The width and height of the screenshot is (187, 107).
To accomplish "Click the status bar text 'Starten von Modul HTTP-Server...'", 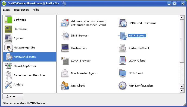I will pyautogui.click(x=25, y=103).
